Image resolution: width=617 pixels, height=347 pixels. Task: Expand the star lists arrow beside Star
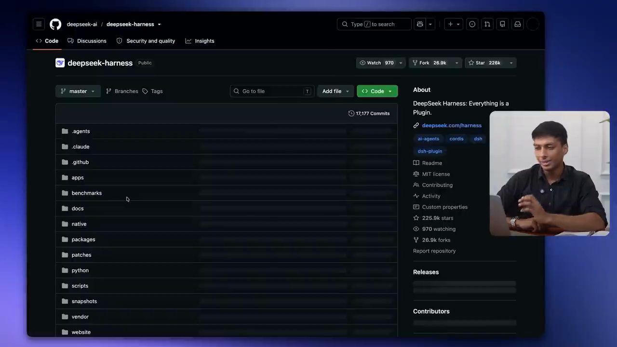coord(511,63)
